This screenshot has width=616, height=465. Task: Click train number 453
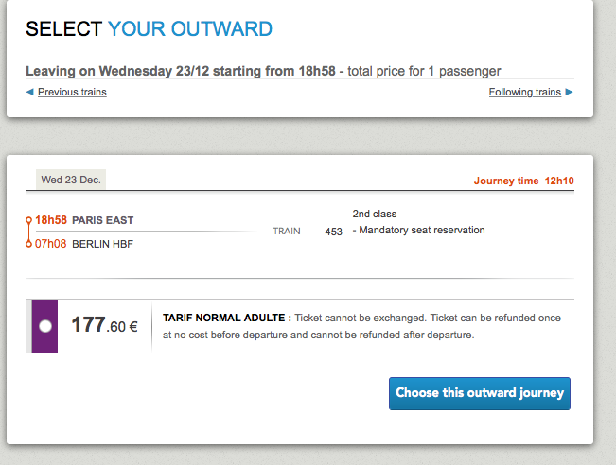pos(333,232)
